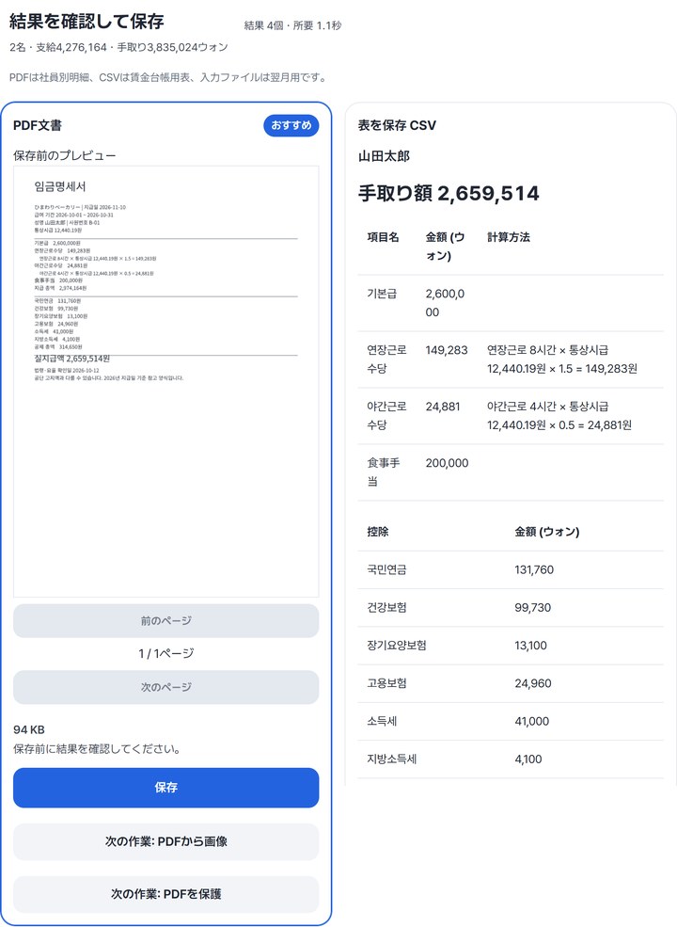Select the 건강보험 deduction row
Screen dimensions: 677x927
(x=511, y=608)
